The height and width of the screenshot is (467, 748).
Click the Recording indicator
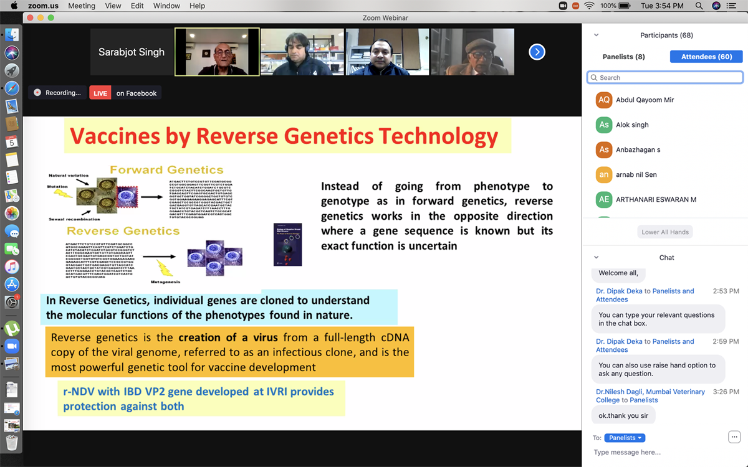(57, 93)
